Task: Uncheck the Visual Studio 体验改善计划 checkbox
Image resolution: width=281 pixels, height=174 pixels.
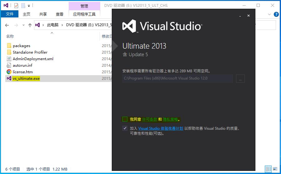Action: click(125, 128)
